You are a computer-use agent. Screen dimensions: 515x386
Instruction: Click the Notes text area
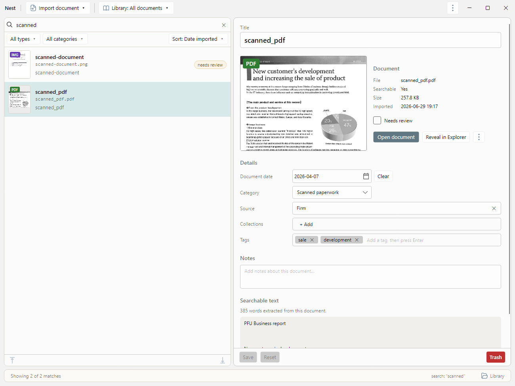point(370,277)
